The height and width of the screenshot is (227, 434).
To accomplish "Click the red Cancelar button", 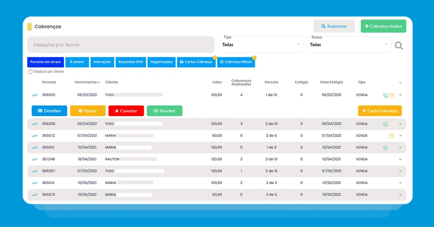I will click(126, 111).
